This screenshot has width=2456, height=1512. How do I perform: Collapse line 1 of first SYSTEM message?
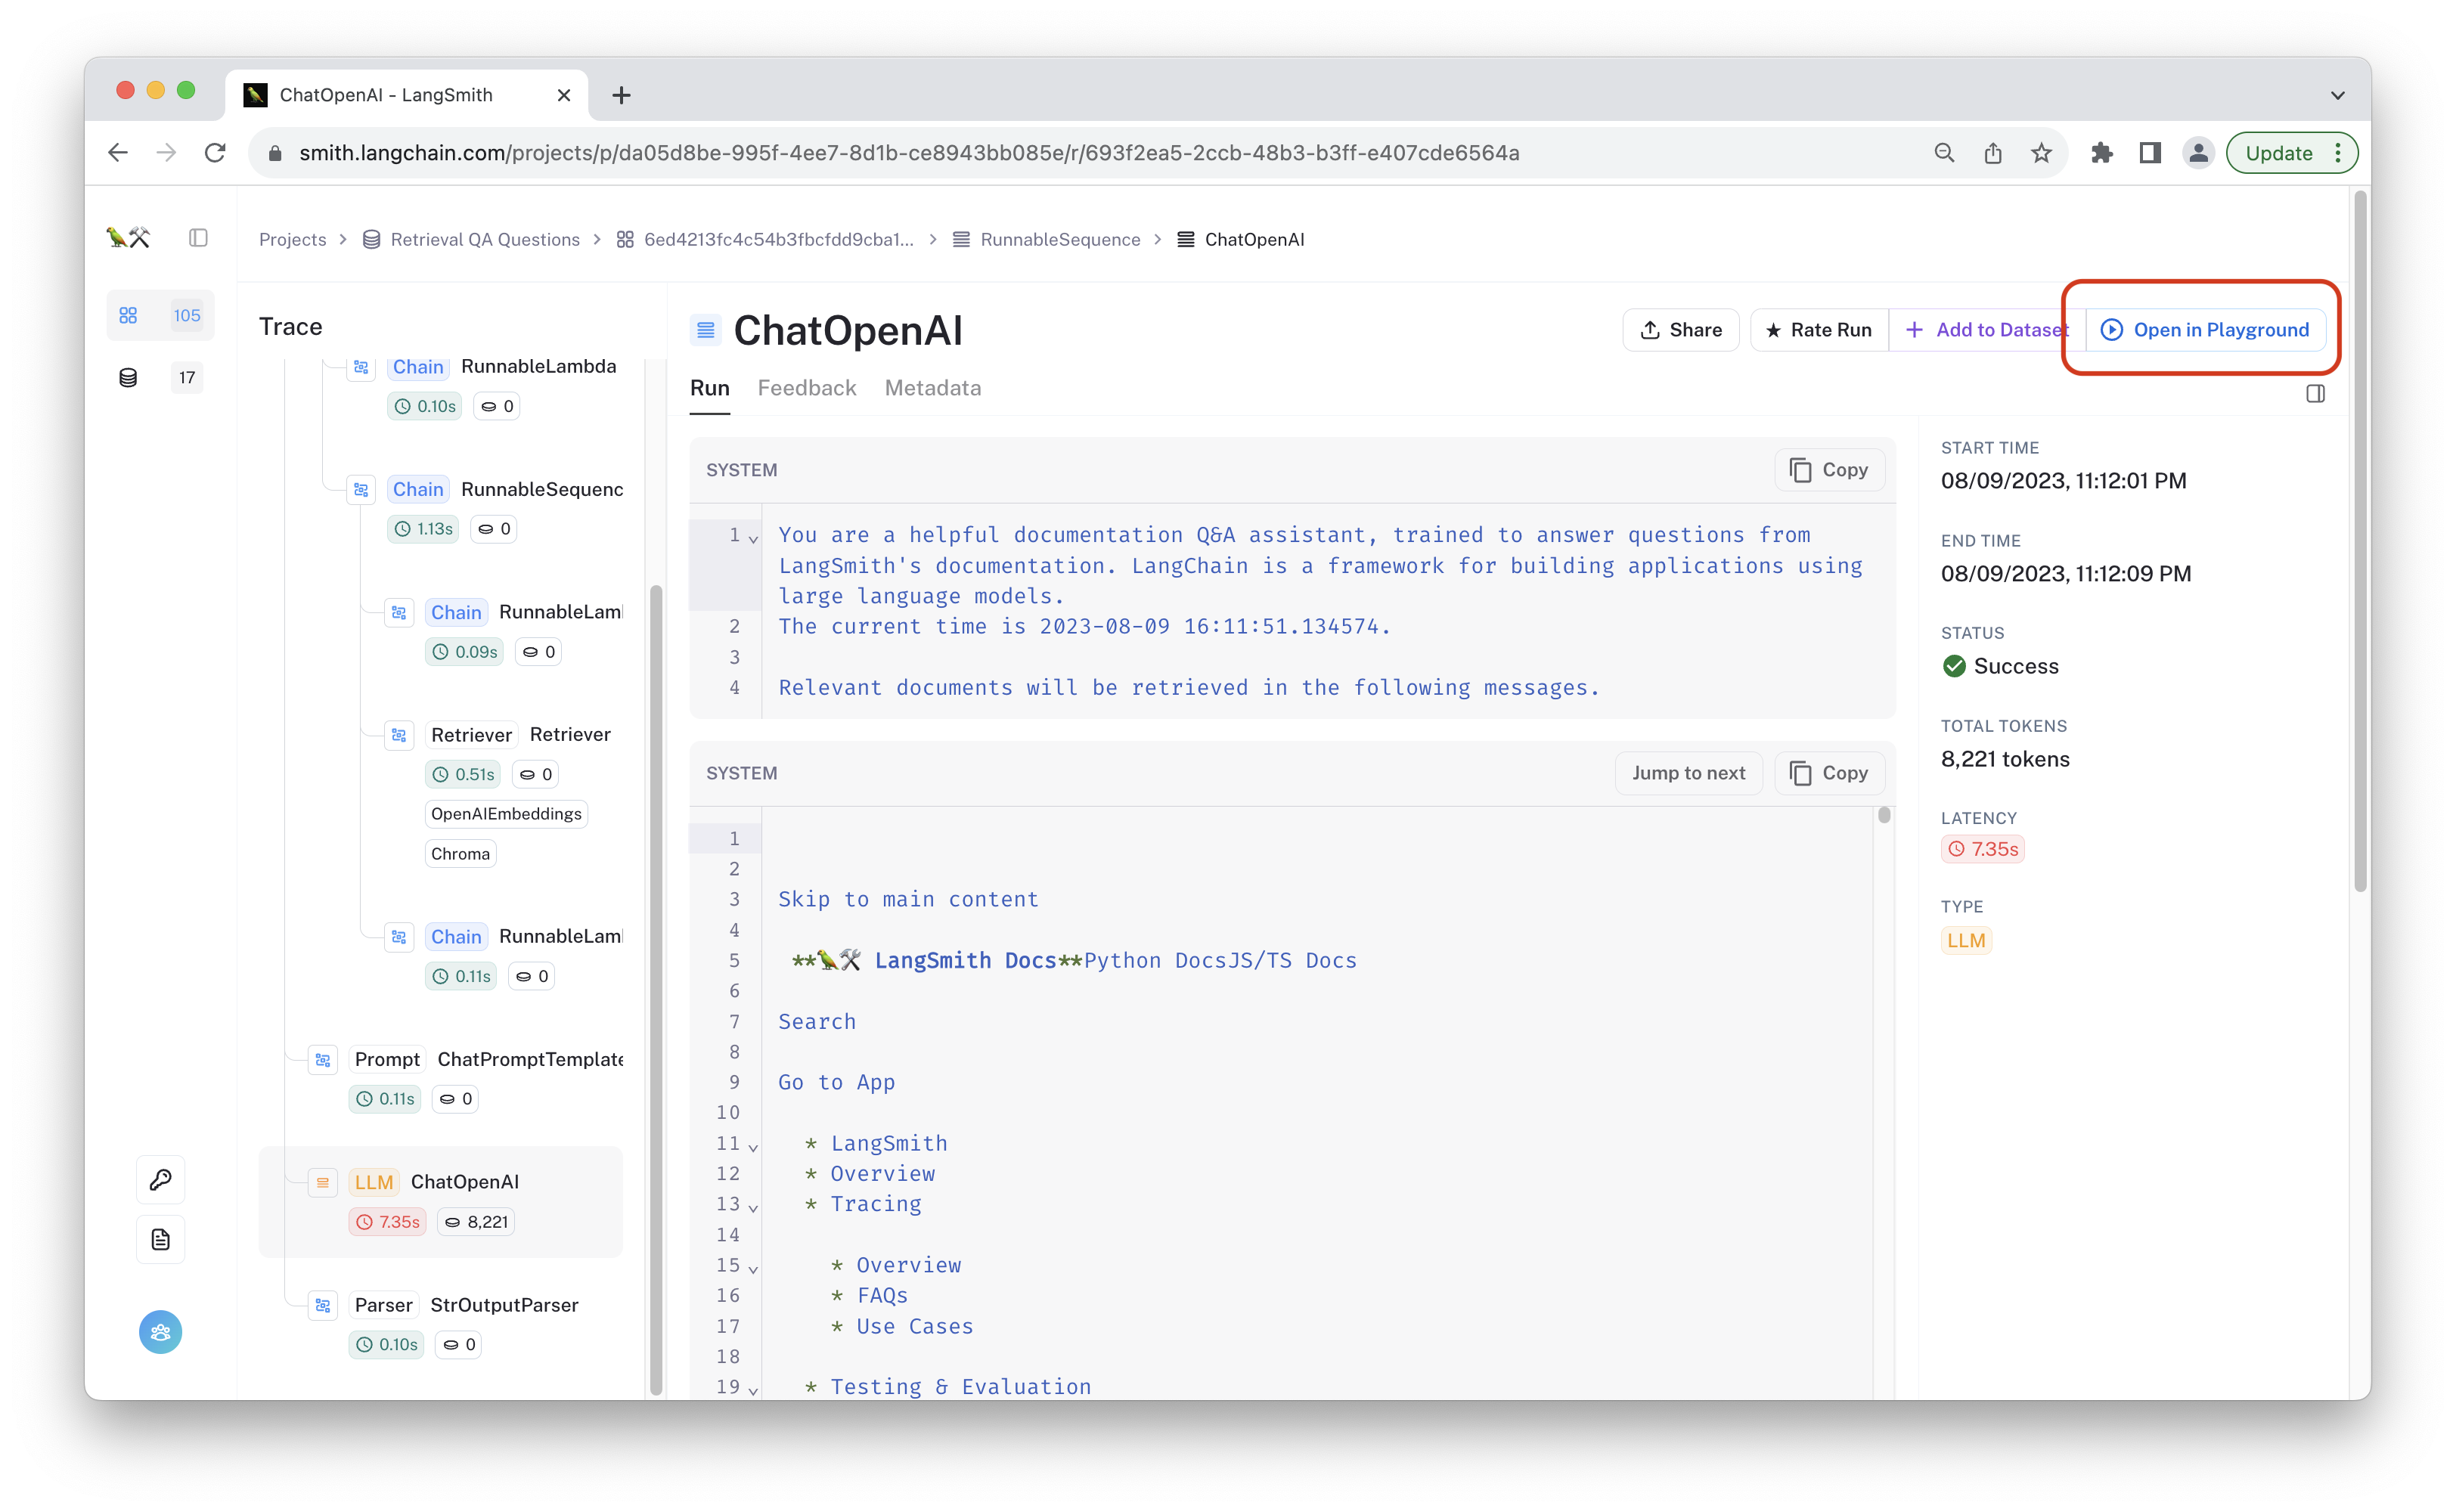click(754, 538)
